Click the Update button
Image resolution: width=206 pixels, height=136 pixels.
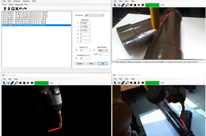80,63
